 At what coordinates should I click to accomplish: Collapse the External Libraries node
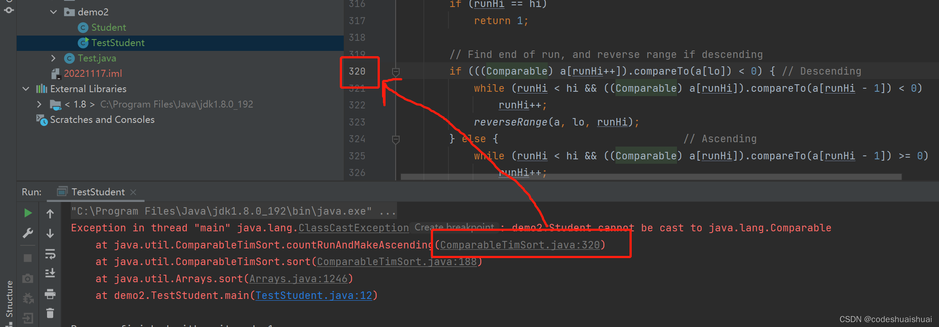[26, 89]
